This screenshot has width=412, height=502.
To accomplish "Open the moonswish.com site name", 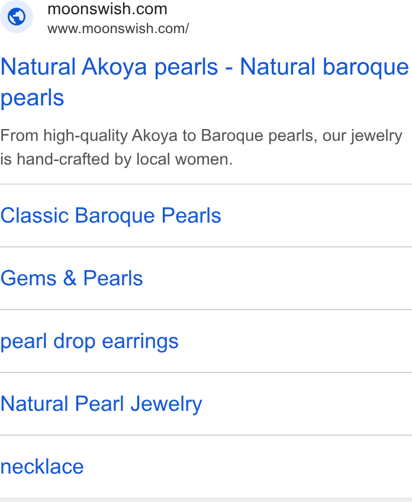I will (107, 9).
